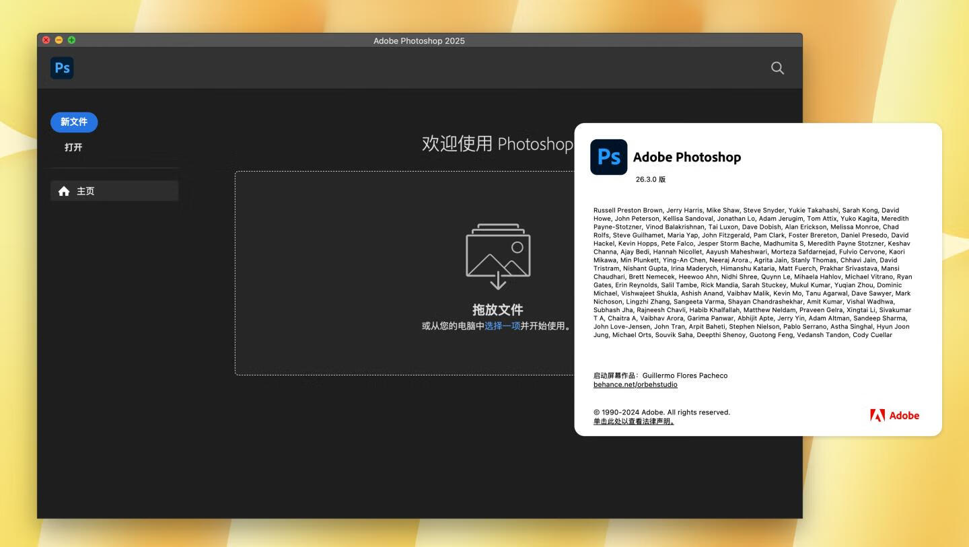The width and height of the screenshot is (969, 547).
Task: Open the search magnifier icon
Action: point(777,68)
